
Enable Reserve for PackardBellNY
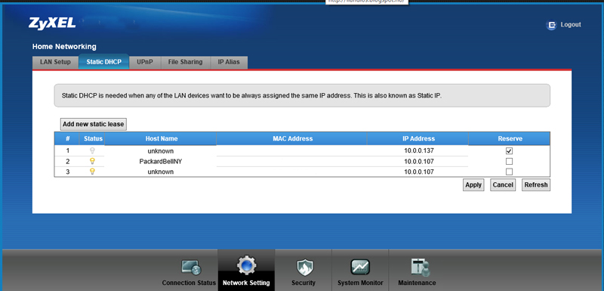click(509, 161)
